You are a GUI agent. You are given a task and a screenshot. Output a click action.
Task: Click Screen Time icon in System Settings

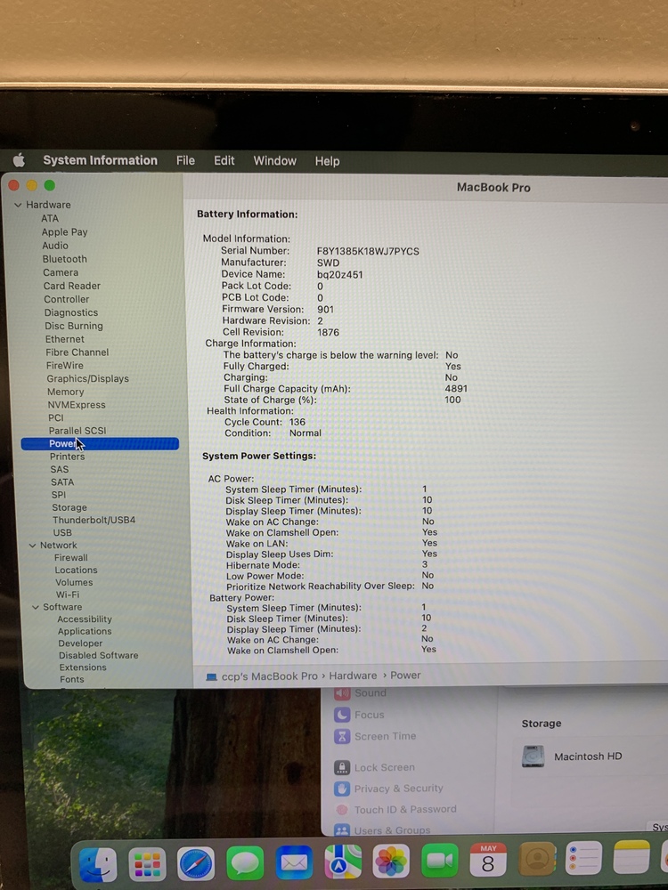tap(342, 736)
